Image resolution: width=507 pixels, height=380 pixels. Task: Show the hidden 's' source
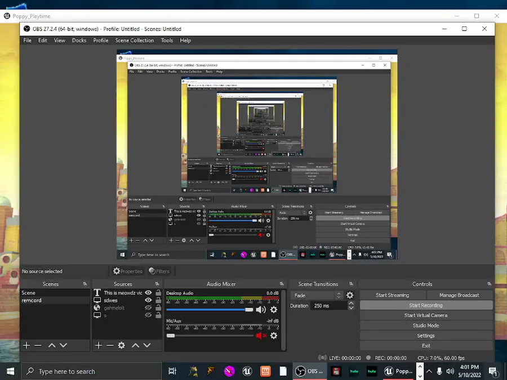[148, 315]
